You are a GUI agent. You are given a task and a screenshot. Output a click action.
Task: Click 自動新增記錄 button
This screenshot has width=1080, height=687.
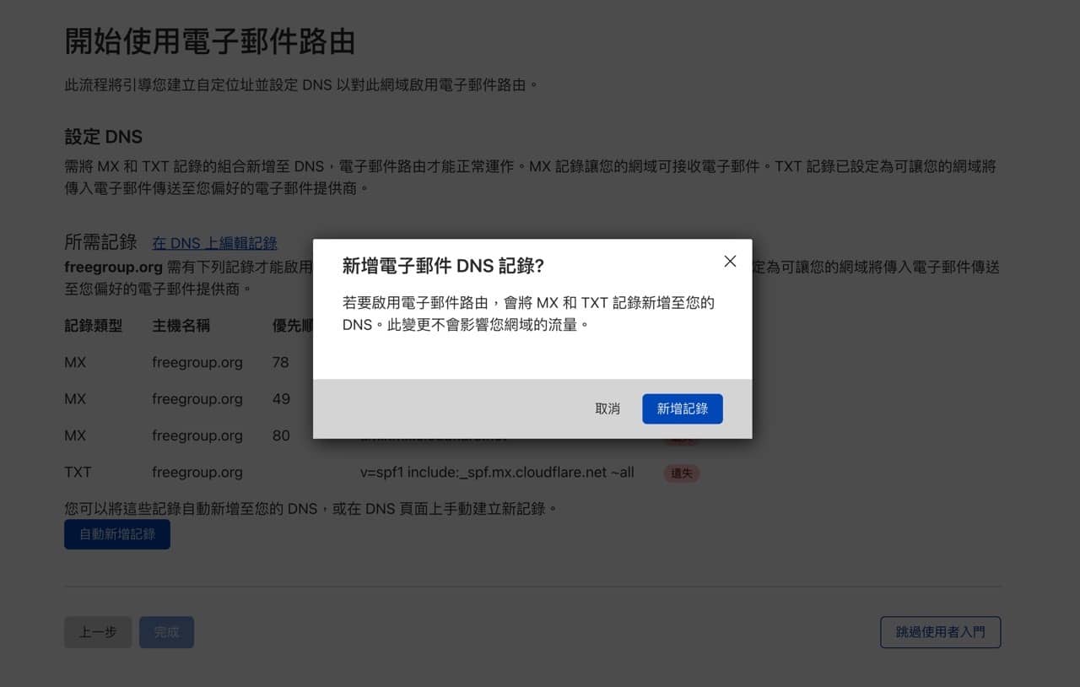point(117,534)
